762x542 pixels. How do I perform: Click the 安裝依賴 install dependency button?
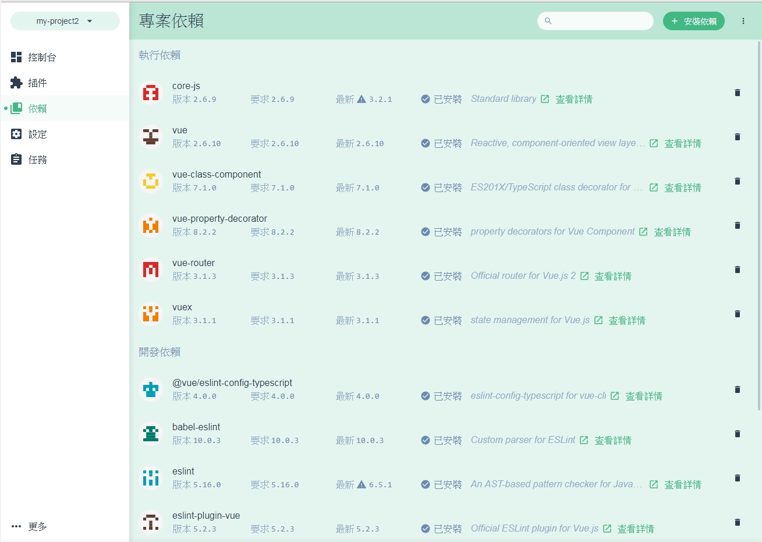[693, 21]
